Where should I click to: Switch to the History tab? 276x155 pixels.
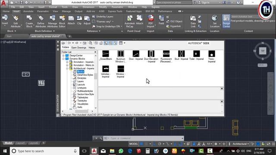pos(92,48)
